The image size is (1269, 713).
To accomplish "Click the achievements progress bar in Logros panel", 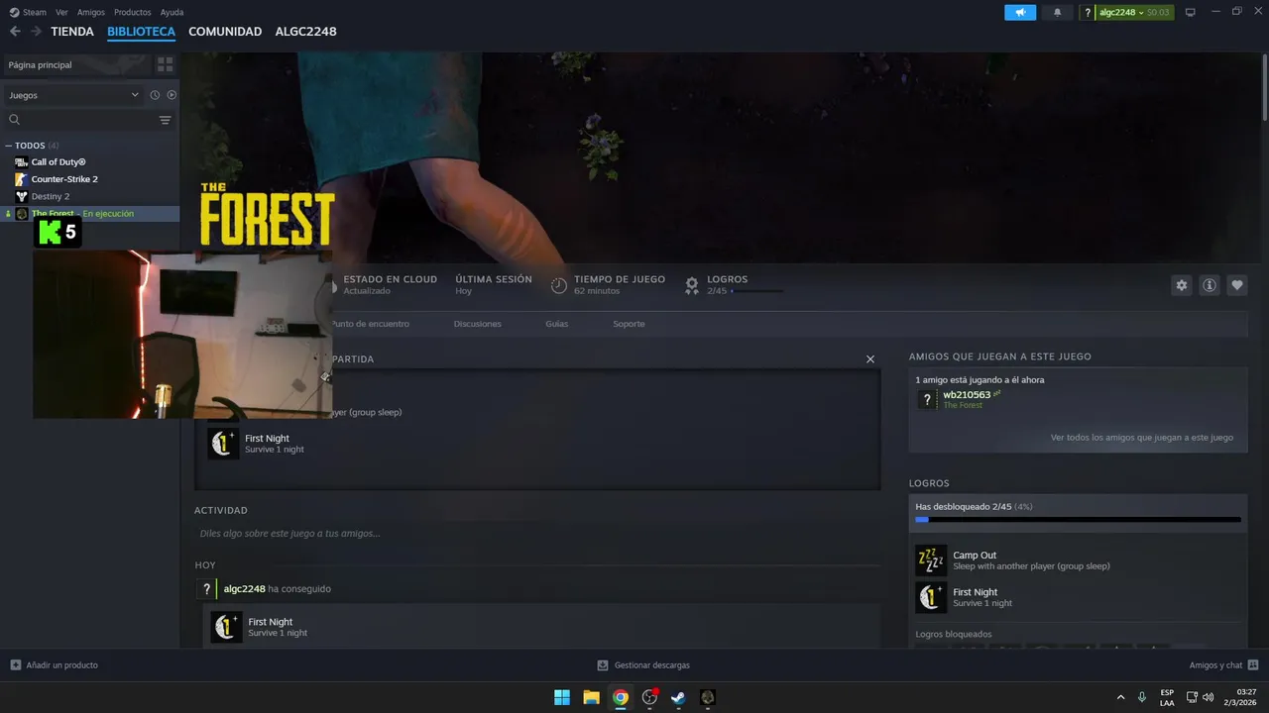I will [1078, 519].
